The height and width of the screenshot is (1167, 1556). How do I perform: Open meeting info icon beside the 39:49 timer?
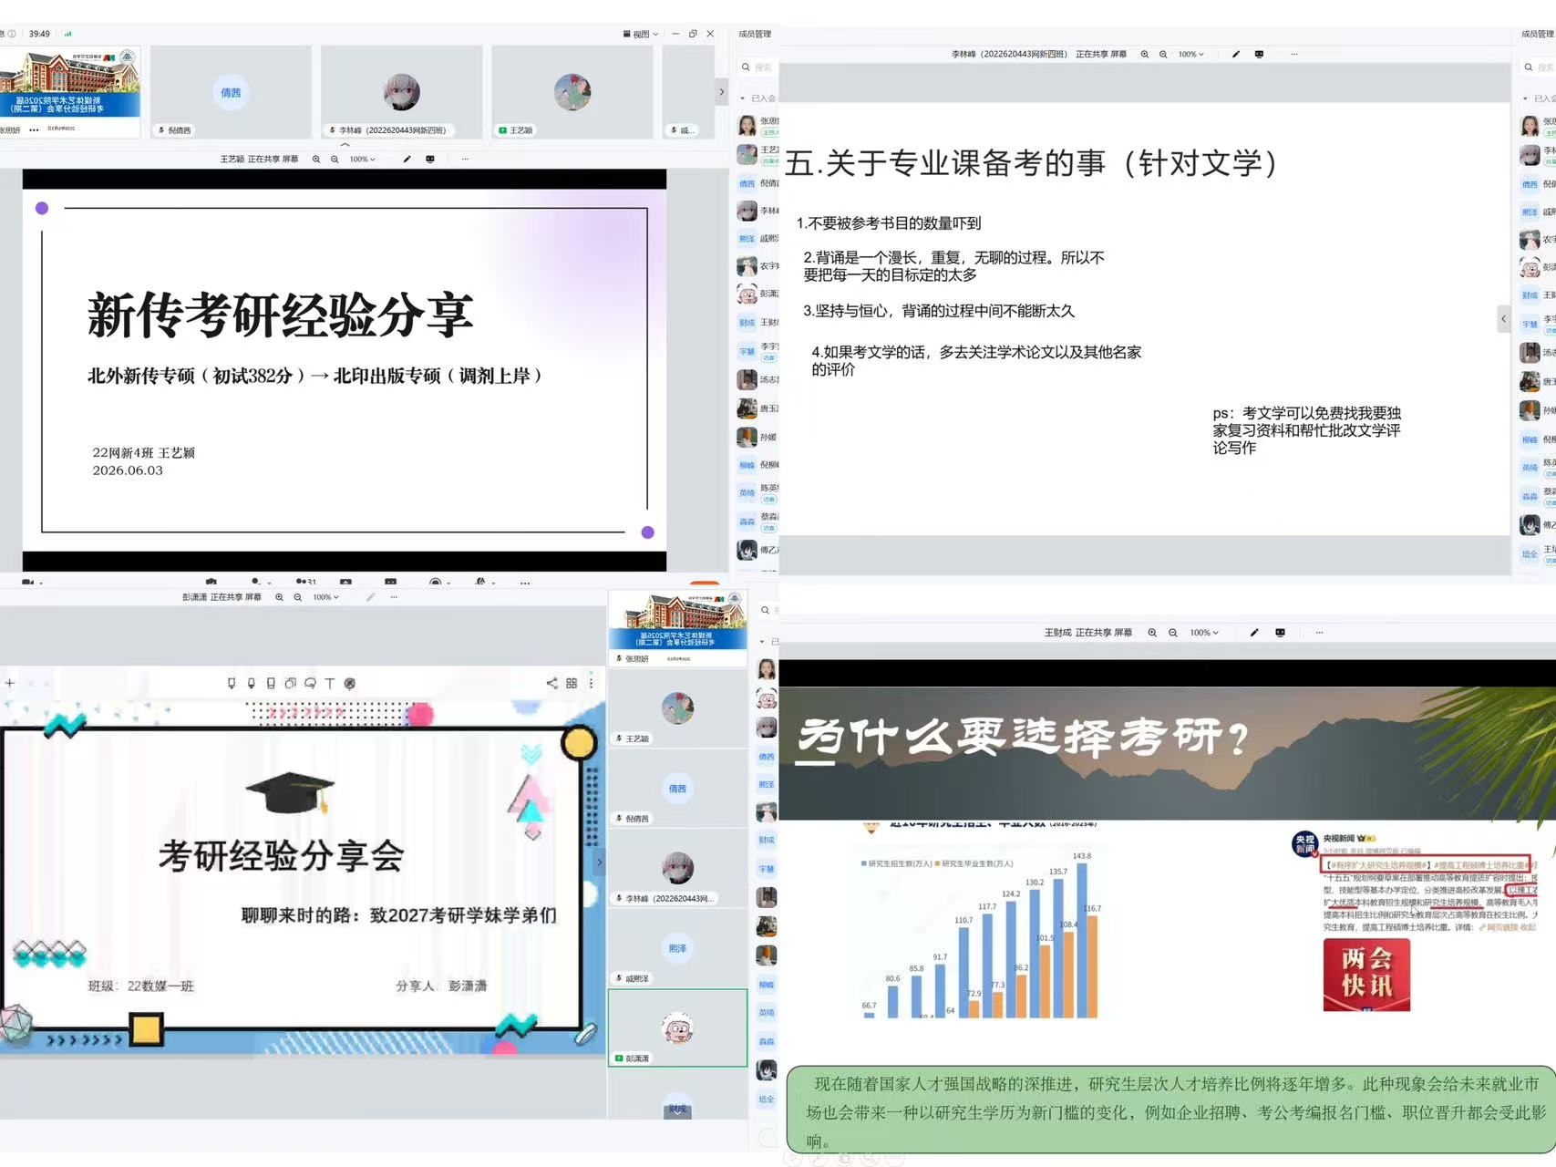12,34
